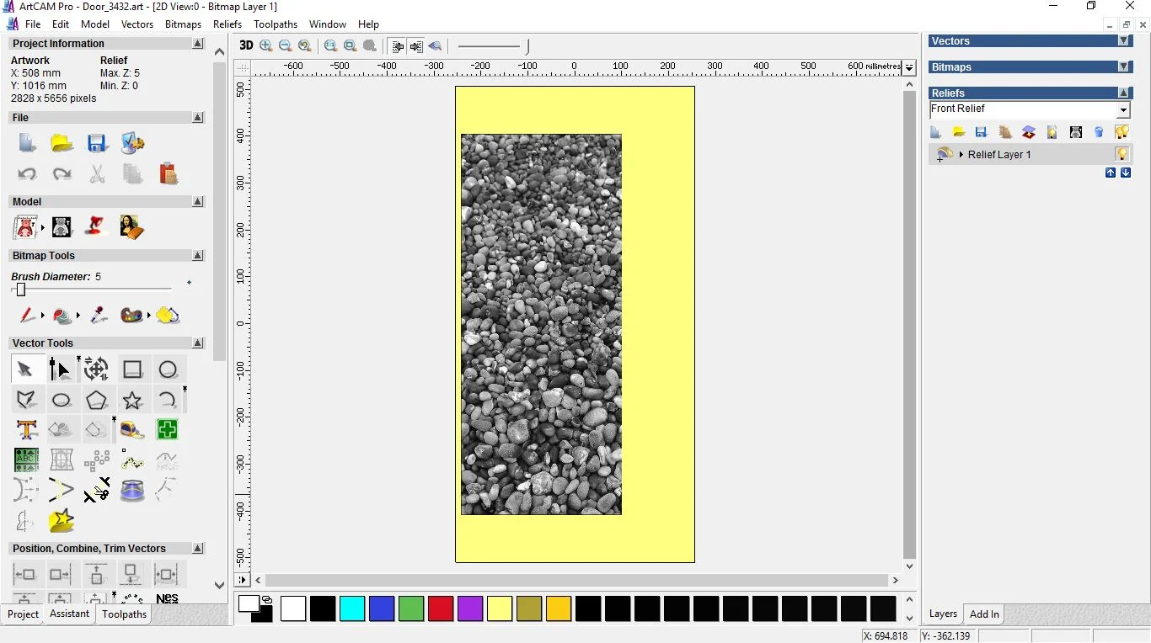
Task: Switch to 3D view button
Action: point(245,46)
